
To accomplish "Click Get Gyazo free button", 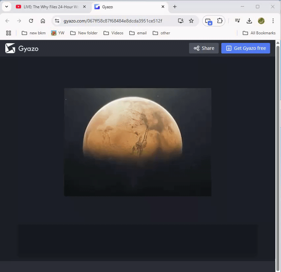I will click(x=245, y=48).
